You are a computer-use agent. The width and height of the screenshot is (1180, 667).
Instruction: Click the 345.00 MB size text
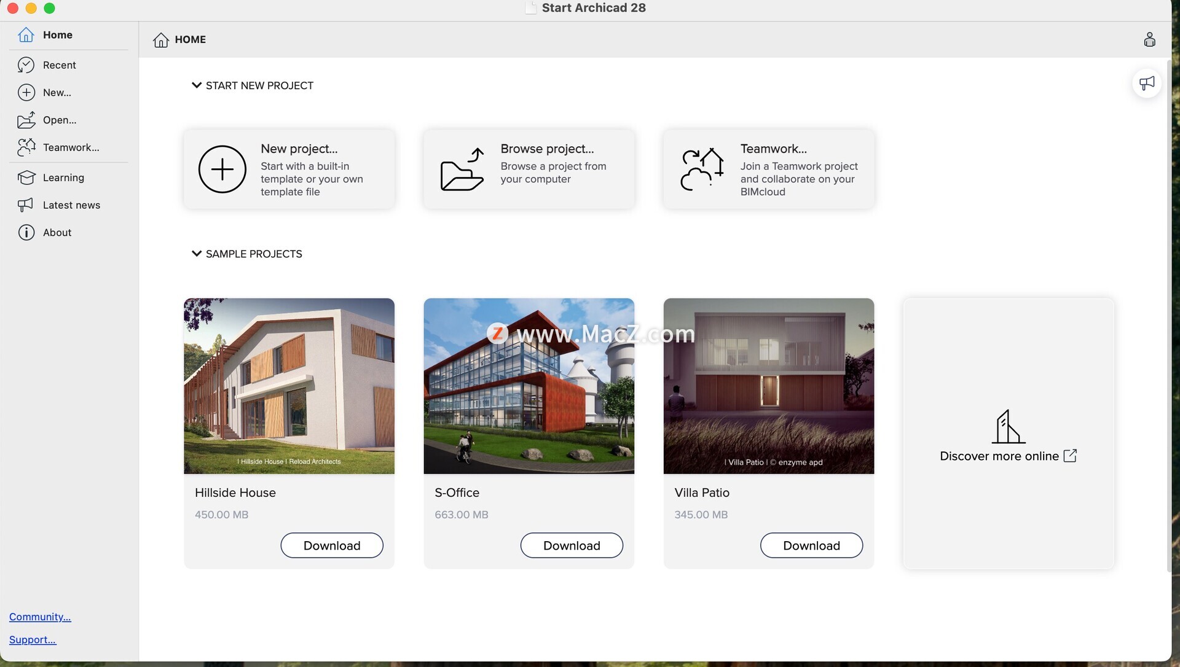coord(701,515)
